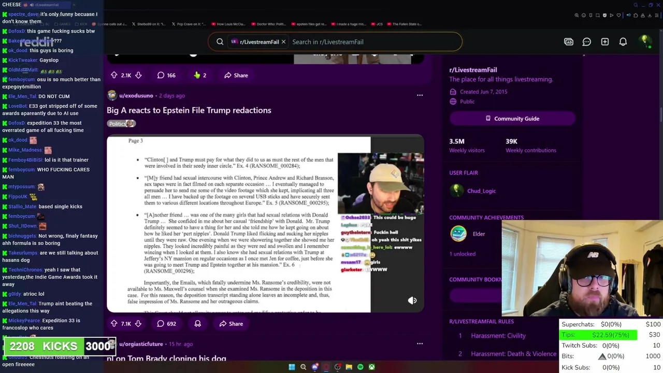
Task: Downvote the post with 7.1K score
Action: (138, 324)
